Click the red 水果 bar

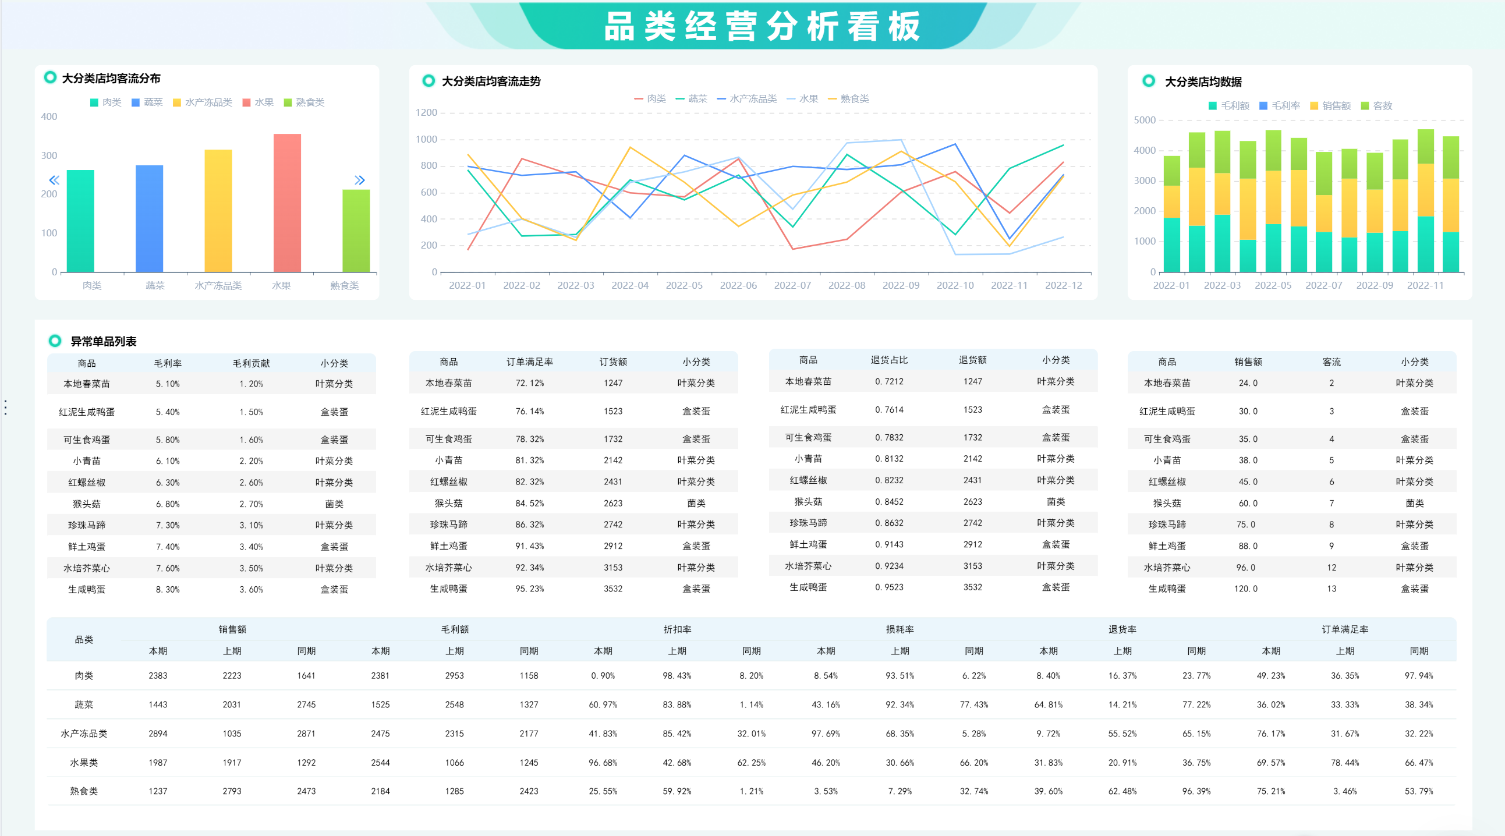pyautogui.click(x=287, y=203)
